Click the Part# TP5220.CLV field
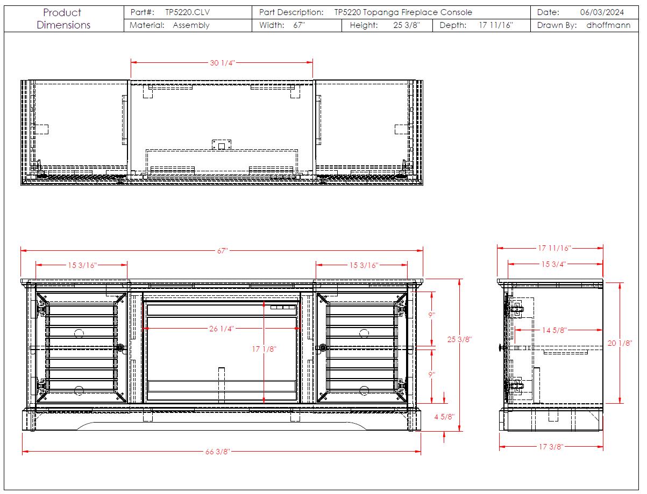This screenshot has width=647, height=494. [187, 12]
